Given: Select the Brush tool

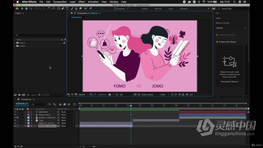Looking at the screenshot, I should click(x=72, y=8).
